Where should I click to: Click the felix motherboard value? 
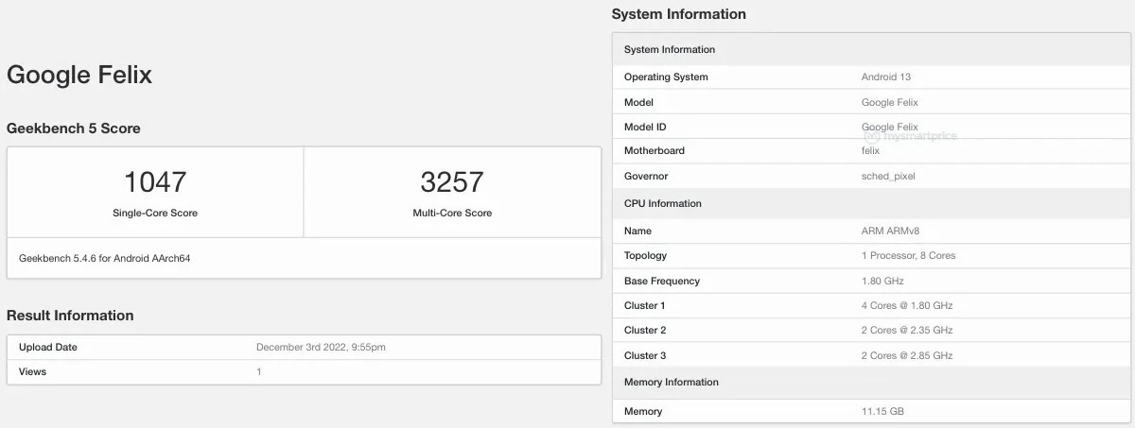(871, 151)
